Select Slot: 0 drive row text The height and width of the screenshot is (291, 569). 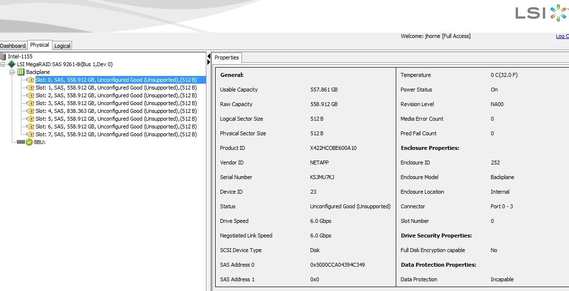click(x=116, y=80)
